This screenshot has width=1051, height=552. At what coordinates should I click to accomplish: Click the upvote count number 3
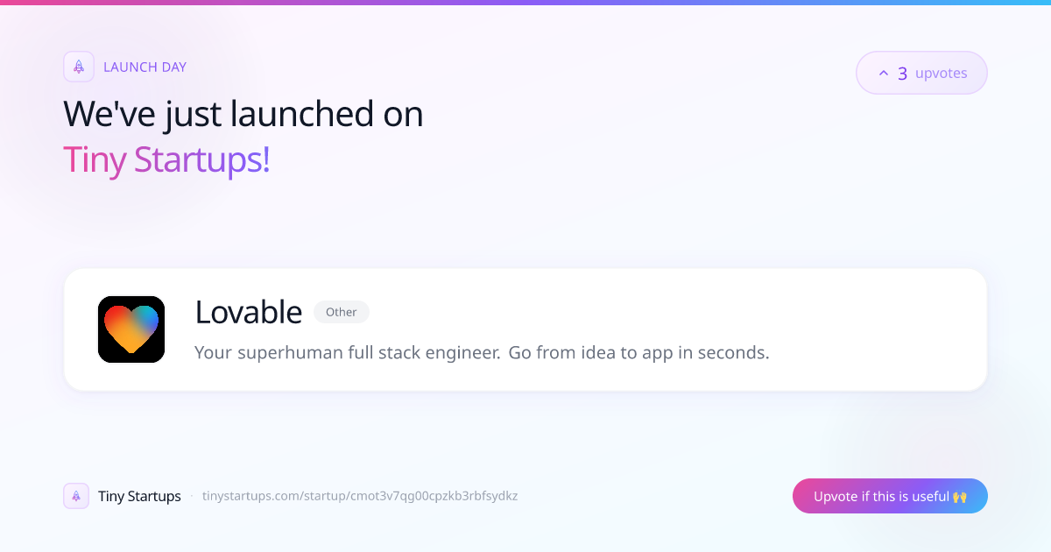[x=902, y=74]
